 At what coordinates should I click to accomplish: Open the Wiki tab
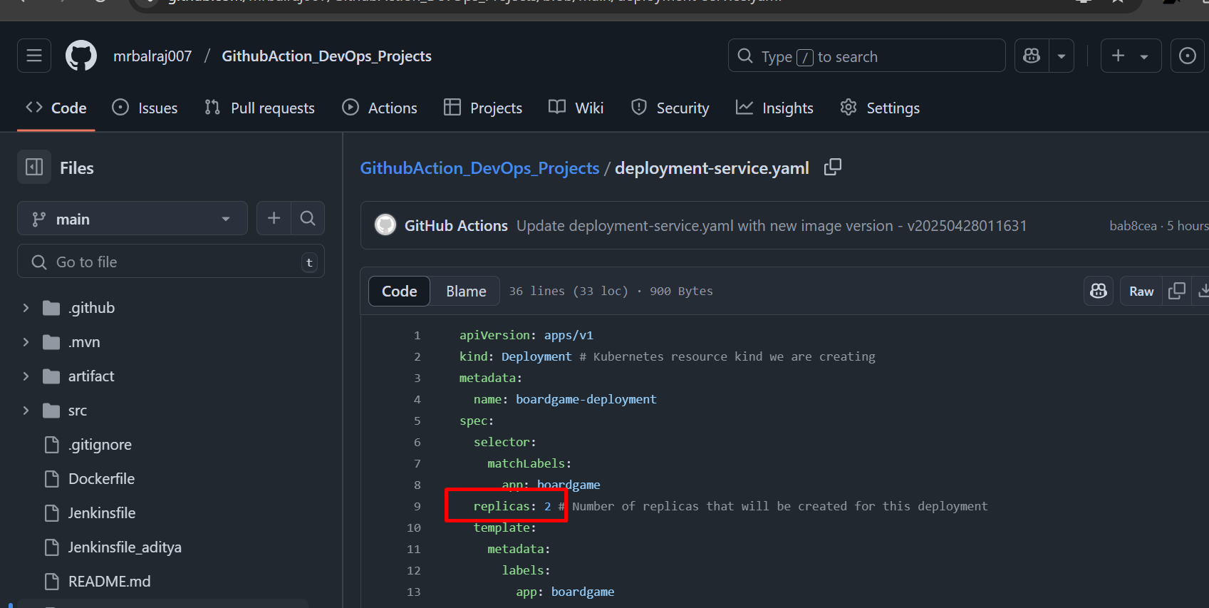tap(576, 108)
